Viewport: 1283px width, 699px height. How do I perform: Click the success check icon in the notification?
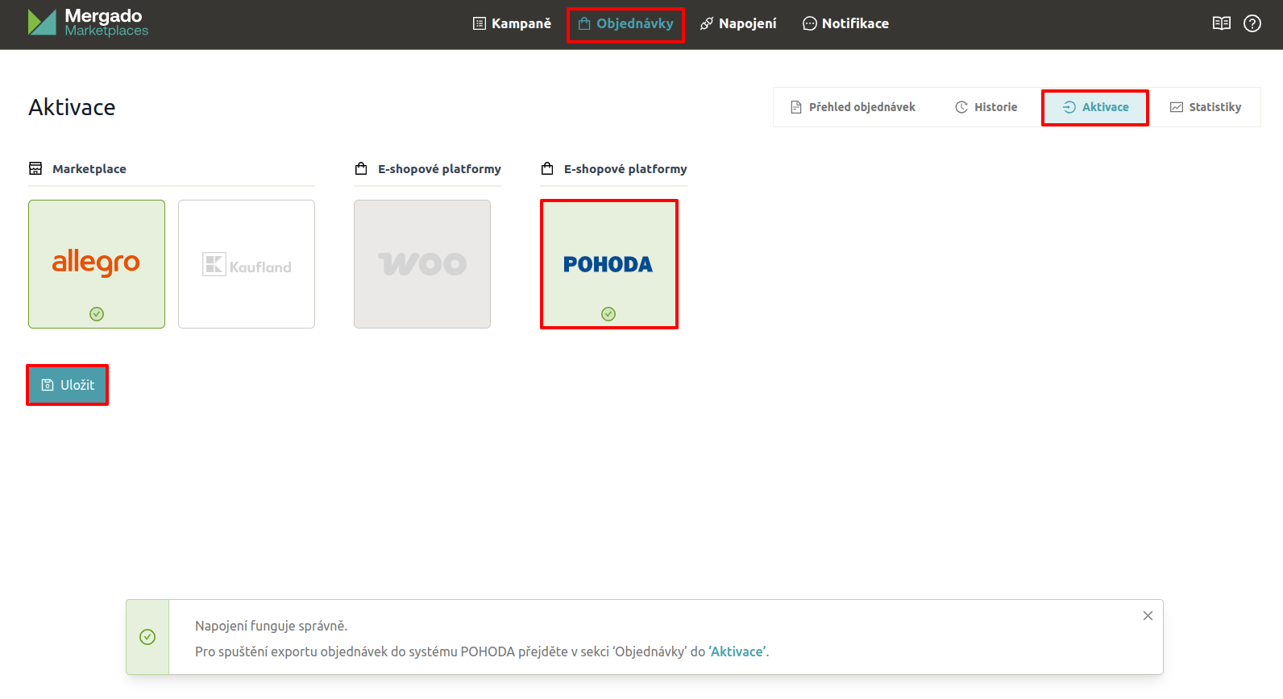point(147,637)
